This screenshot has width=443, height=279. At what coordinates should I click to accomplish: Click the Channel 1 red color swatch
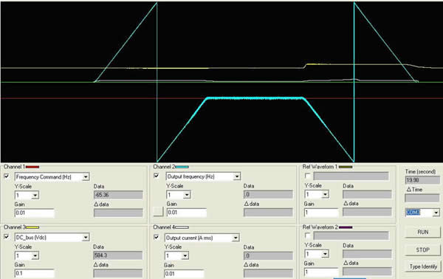click(x=32, y=167)
